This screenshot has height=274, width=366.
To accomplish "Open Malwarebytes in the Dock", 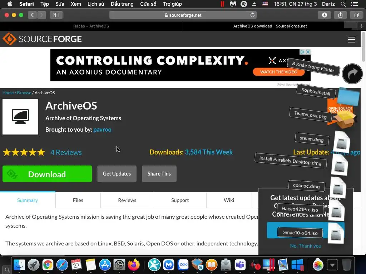I will click(x=169, y=265).
